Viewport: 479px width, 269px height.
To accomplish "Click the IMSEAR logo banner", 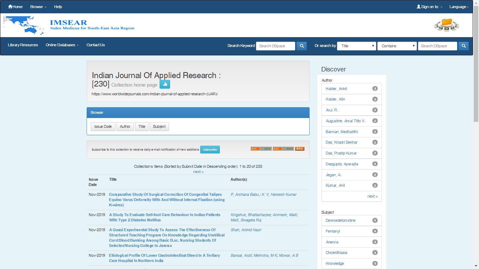I will click(69, 26).
